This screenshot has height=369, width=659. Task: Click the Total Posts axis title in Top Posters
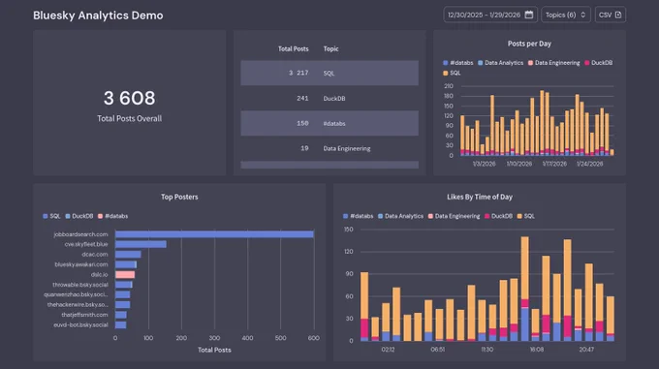[214, 350]
